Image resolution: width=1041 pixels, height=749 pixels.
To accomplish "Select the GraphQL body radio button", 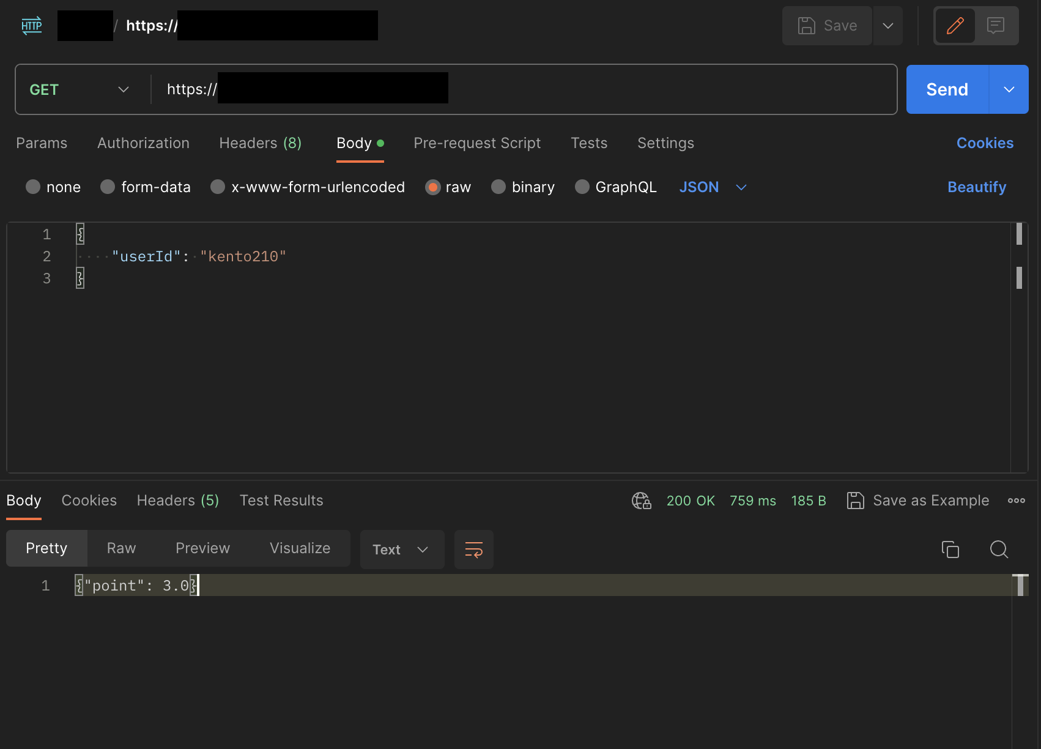I will click(x=582, y=187).
